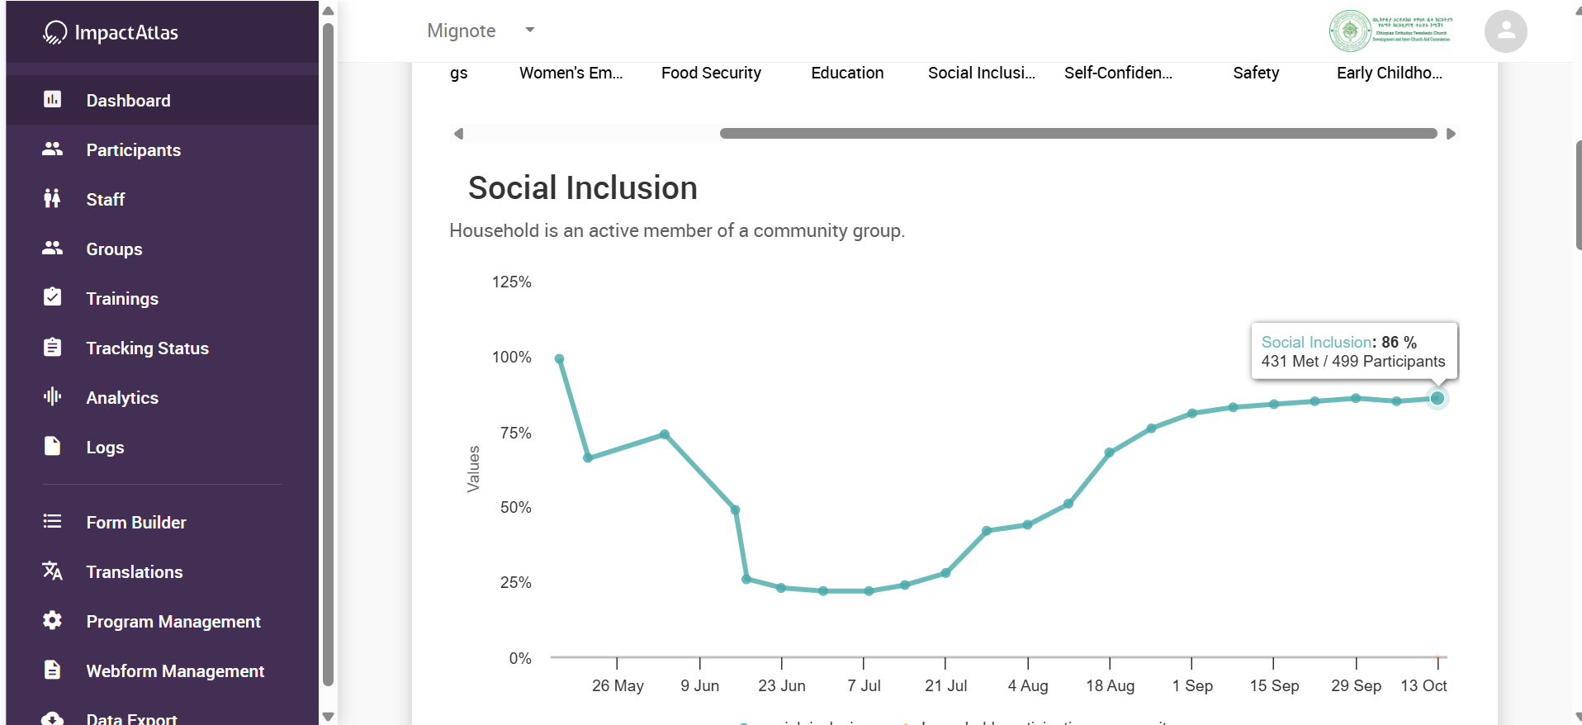Click the horizontal tab scrollbar thumb
This screenshot has width=1582, height=725.
(x=1078, y=134)
